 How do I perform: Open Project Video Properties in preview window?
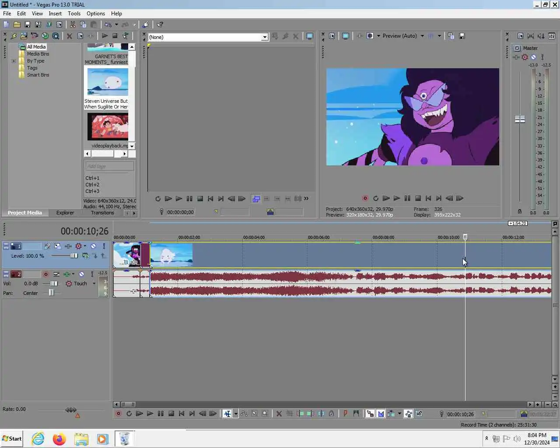332,36
